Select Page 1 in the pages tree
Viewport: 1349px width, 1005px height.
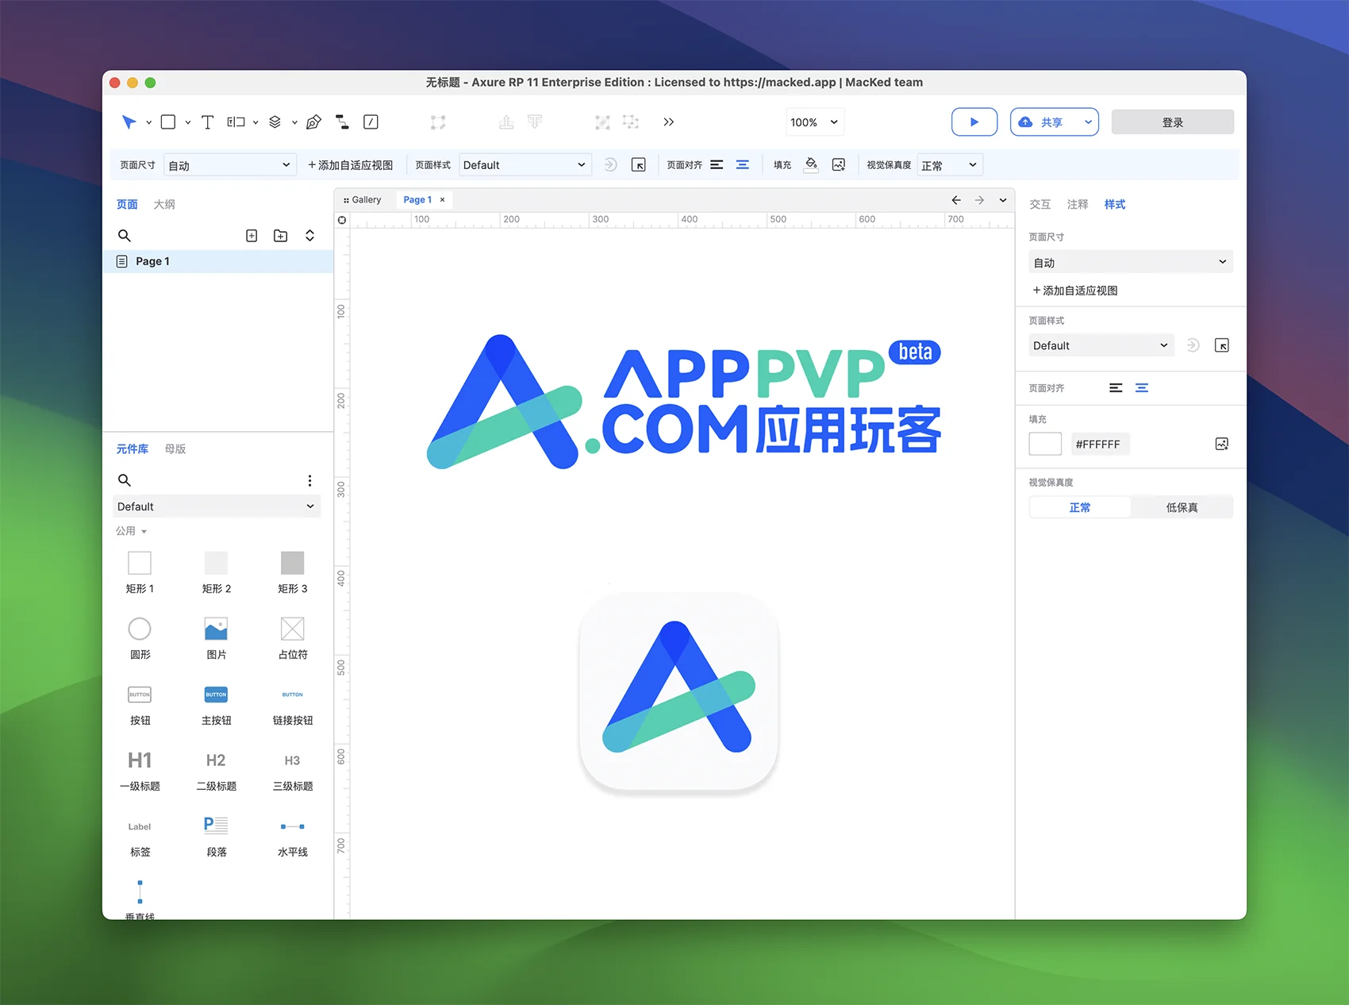click(218, 261)
